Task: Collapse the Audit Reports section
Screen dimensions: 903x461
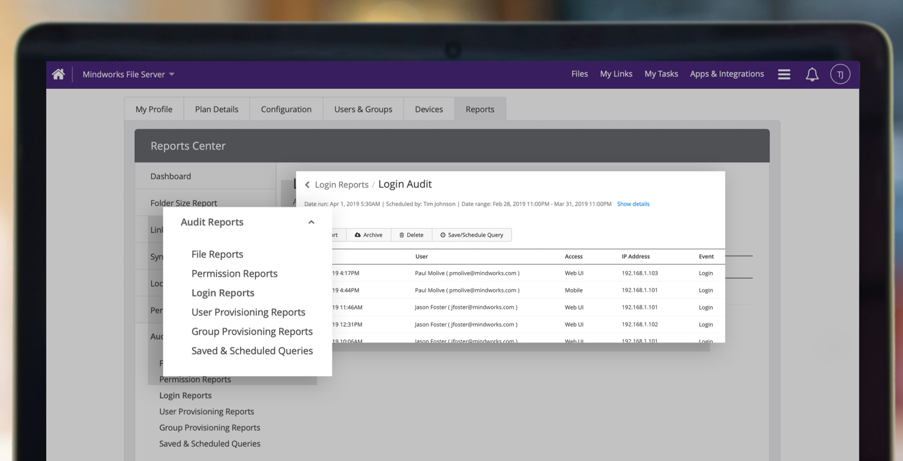Action: [x=311, y=223]
